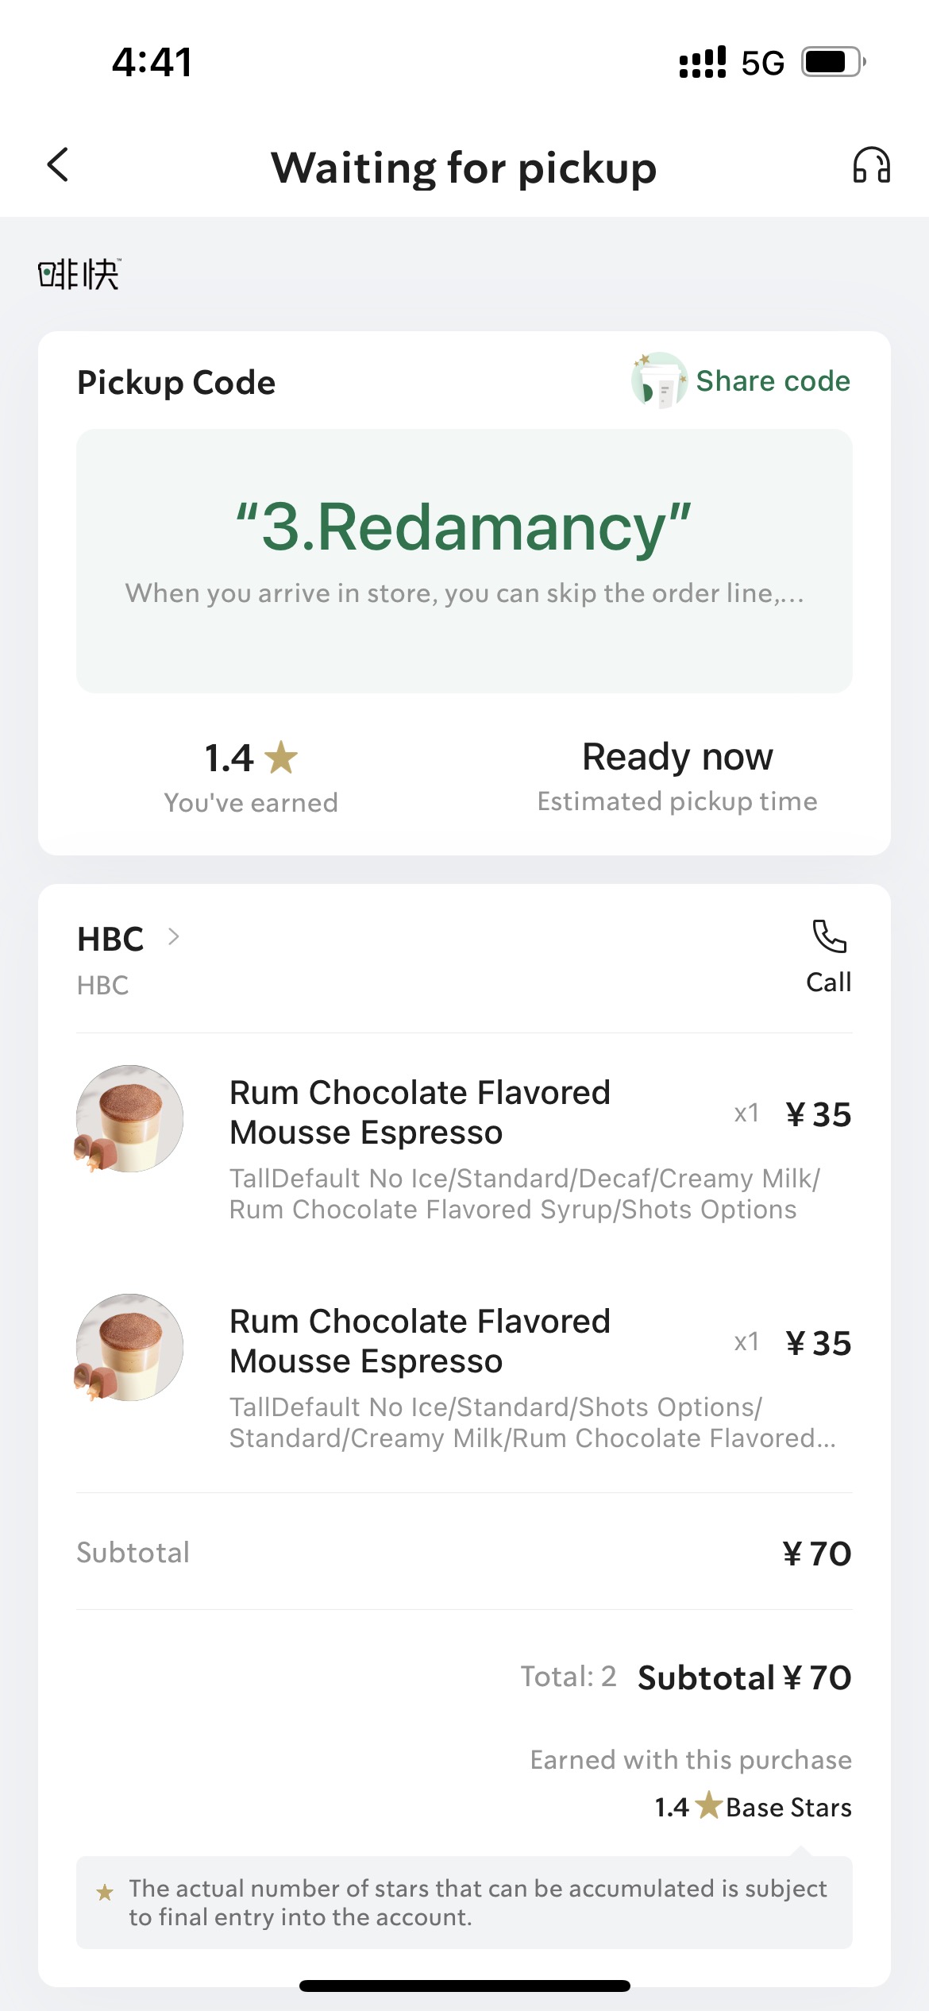The image size is (929, 2011).
Task: Expand HBC store details chevron
Action: 174,937
